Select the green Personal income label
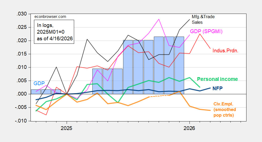 pyautogui.click(x=217, y=79)
